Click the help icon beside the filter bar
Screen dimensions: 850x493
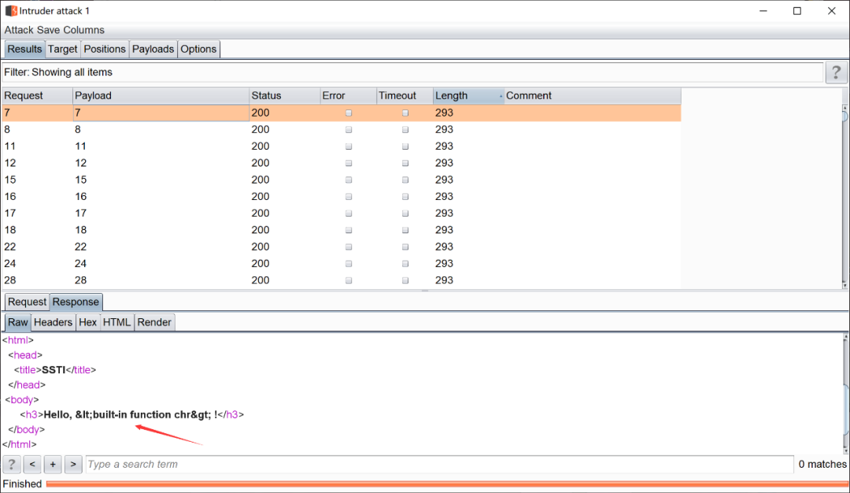pos(836,72)
